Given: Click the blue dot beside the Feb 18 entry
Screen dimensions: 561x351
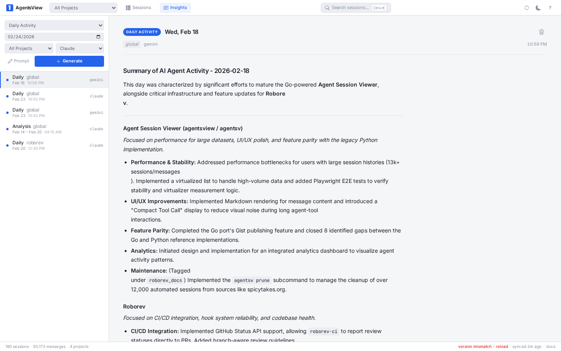Looking at the screenshot, I should (7, 80).
